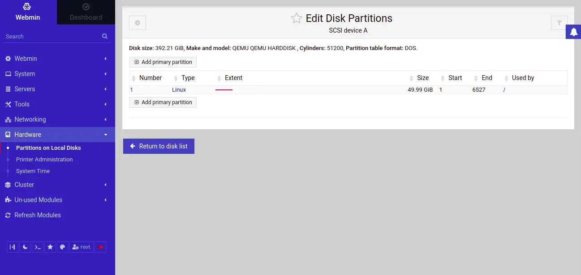Open the command shell terminal icon
The image size is (581, 275).
pos(38,247)
